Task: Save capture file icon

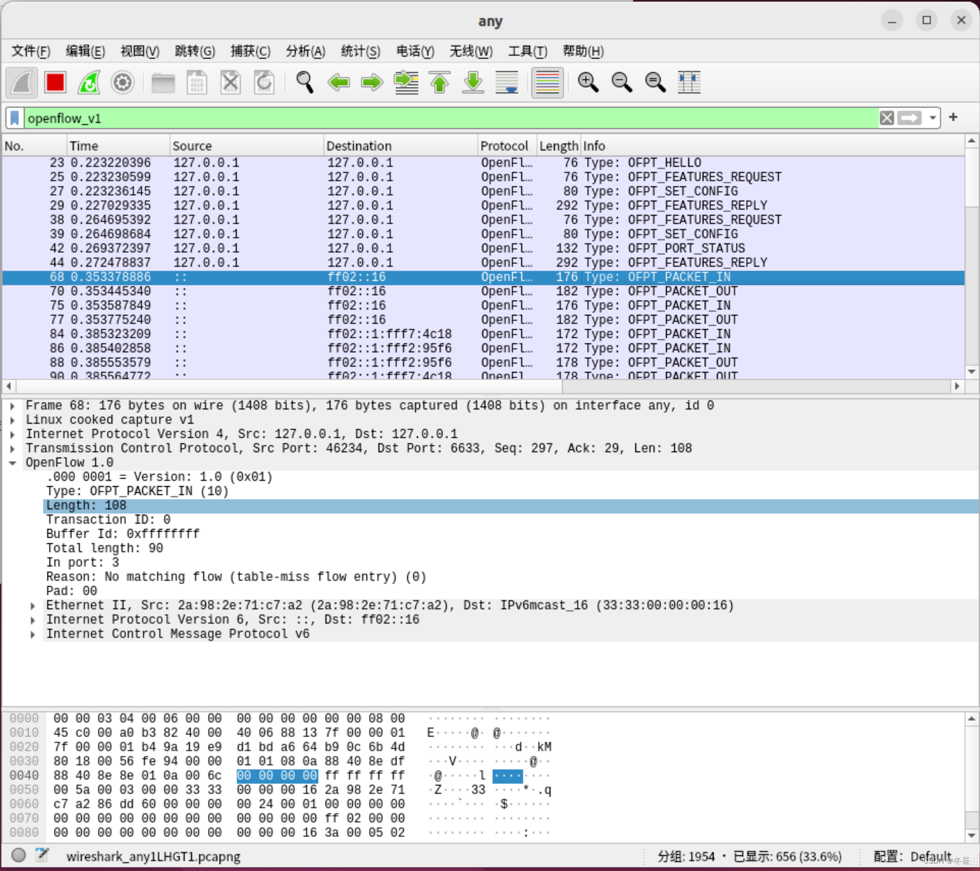Action: click(x=197, y=83)
